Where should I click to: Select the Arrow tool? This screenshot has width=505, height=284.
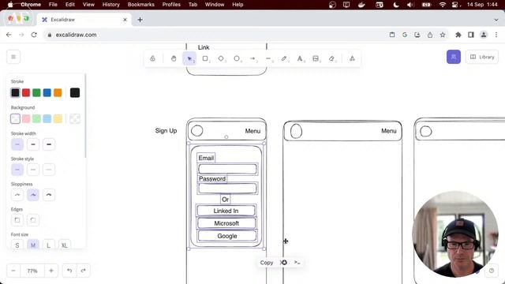[x=252, y=58]
